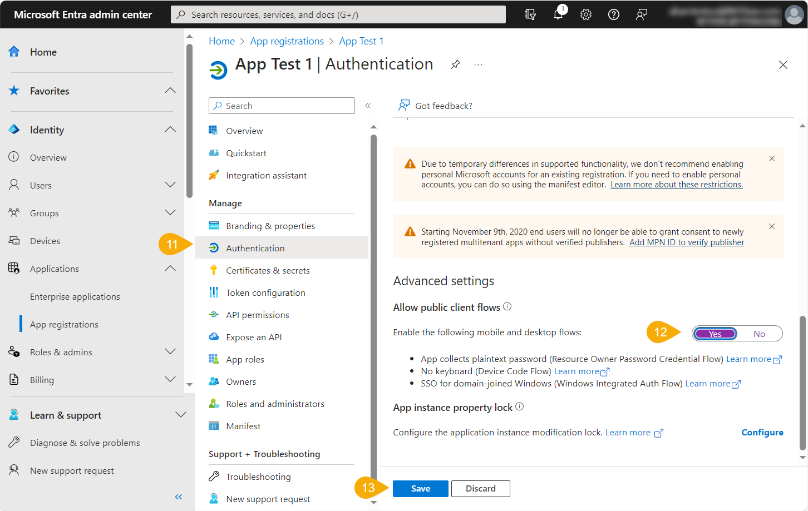Click the Got feedback icon
The height and width of the screenshot is (511, 808).
click(x=403, y=105)
